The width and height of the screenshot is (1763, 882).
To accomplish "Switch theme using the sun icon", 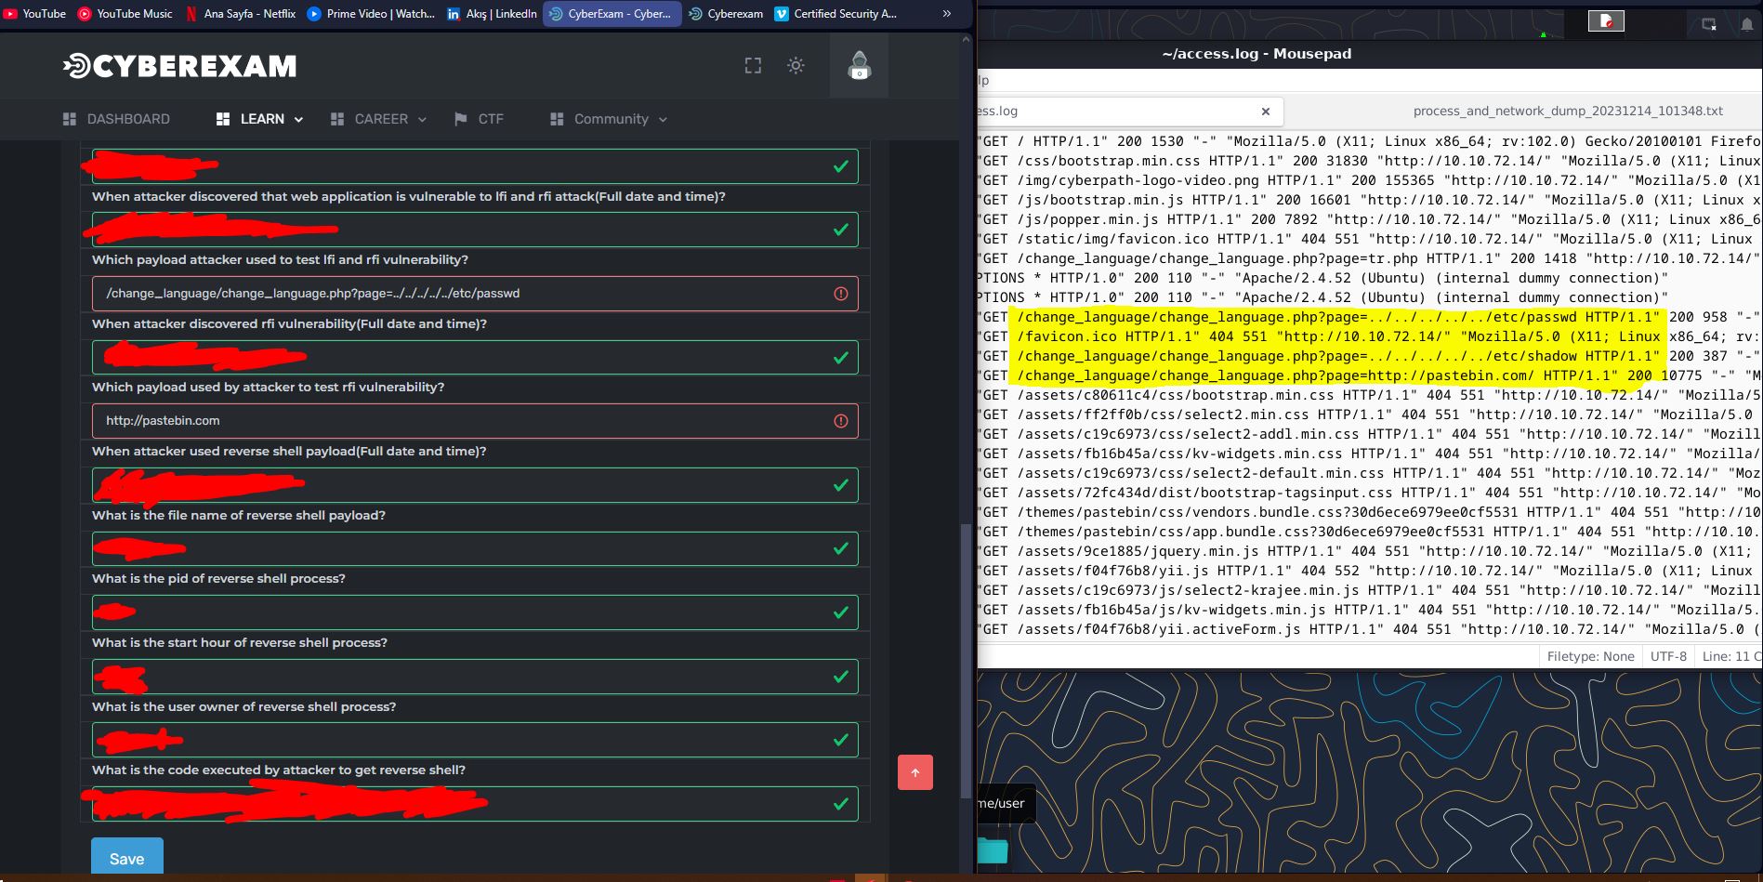I will (x=796, y=65).
